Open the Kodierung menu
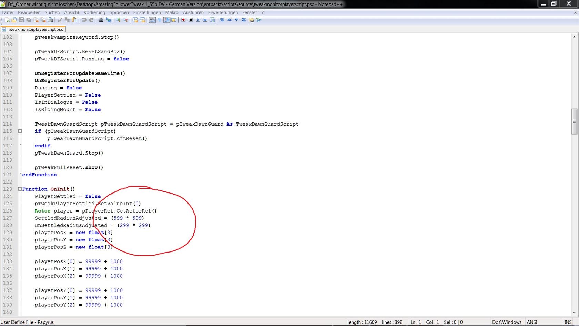 pyautogui.click(x=94, y=12)
